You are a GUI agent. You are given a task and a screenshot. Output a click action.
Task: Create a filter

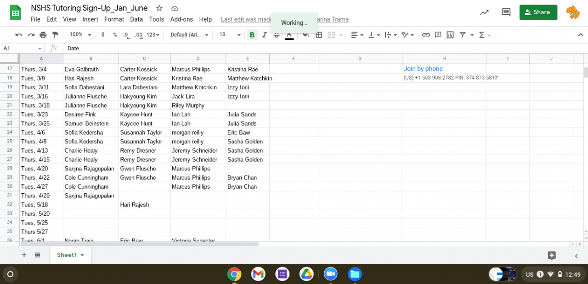463,35
